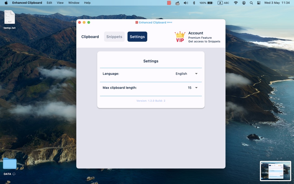Image resolution: width=294 pixels, height=184 pixels.
Task: Open Control Center
Action: pos(259,3)
